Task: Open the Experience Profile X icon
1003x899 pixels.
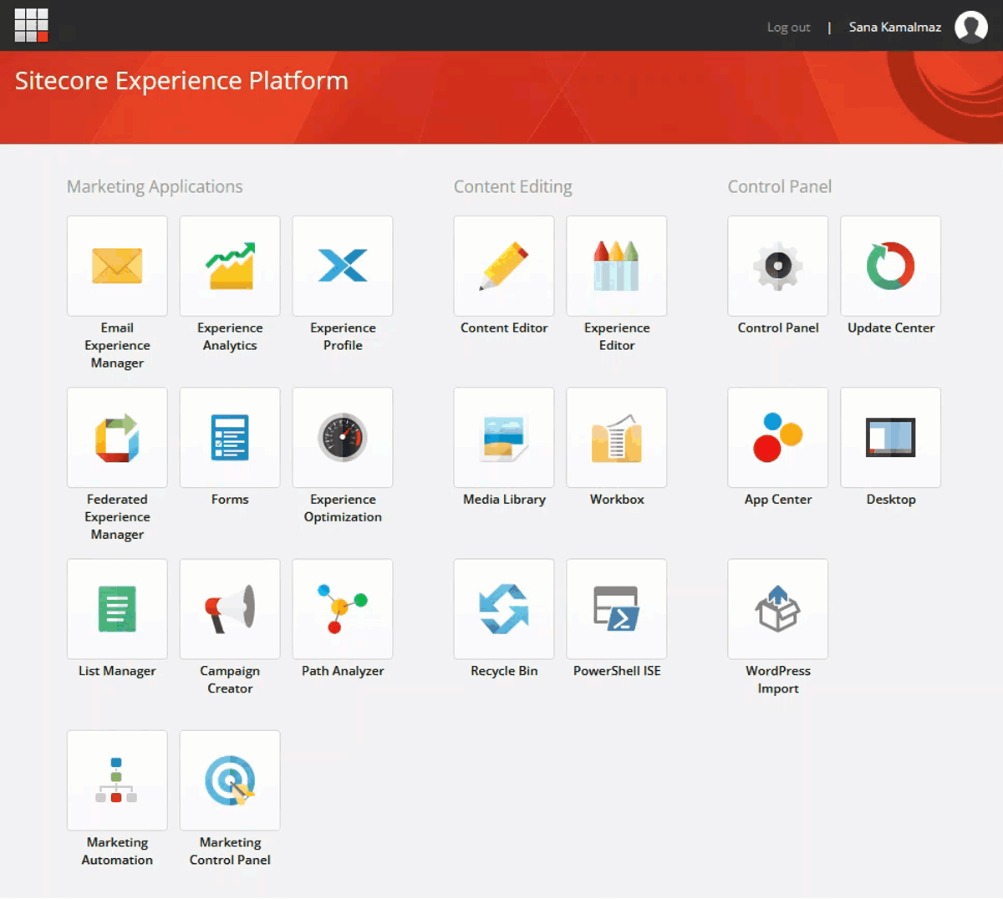Action: click(343, 266)
